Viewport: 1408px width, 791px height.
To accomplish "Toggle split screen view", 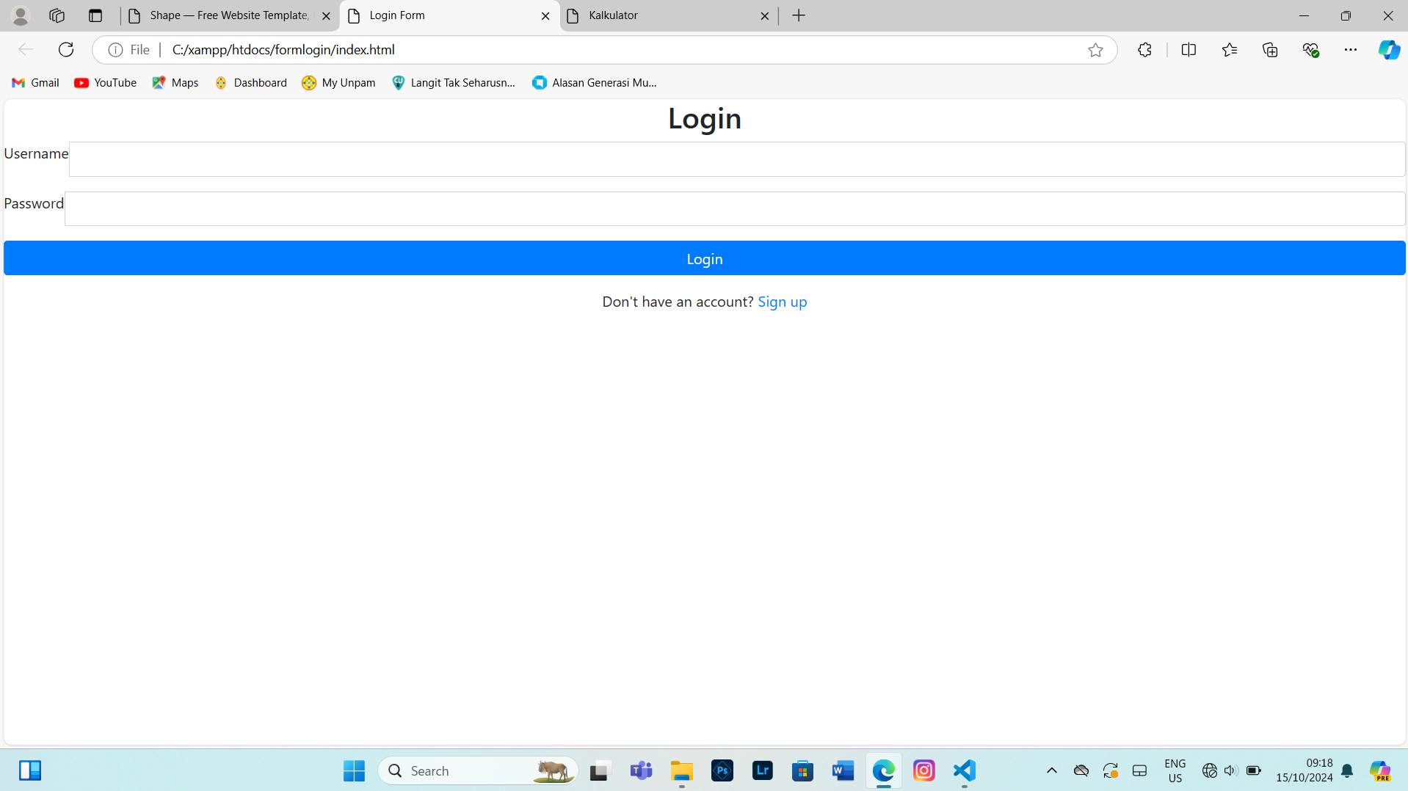I will (x=1189, y=49).
